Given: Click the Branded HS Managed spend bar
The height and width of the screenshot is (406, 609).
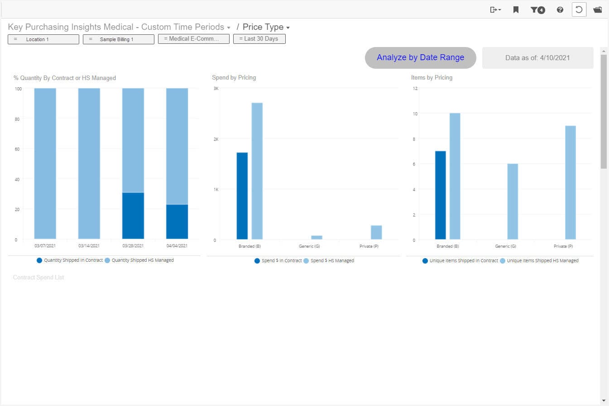Looking at the screenshot, I should tap(257, 171).
